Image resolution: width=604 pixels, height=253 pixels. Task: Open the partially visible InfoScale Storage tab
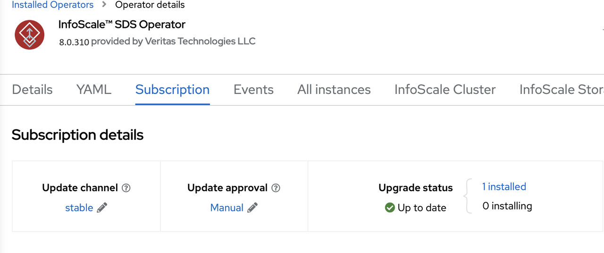pyautogui.click(x=562, y=89)
